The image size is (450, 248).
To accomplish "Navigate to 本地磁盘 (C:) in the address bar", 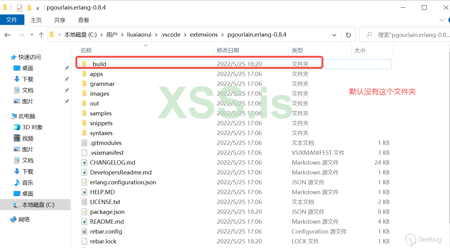I will tap(81, 35).
